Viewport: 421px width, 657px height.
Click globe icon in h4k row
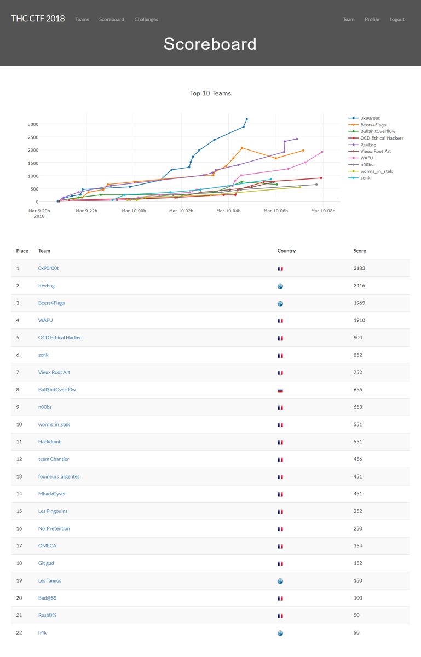coord(280,633)
